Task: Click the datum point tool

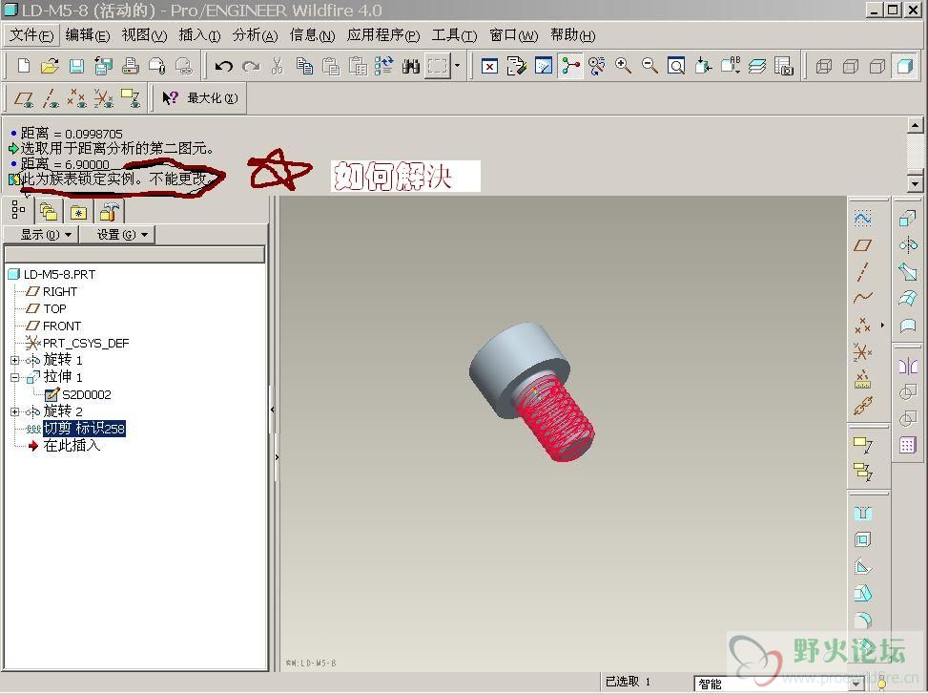Action: [x=863, y=325]
